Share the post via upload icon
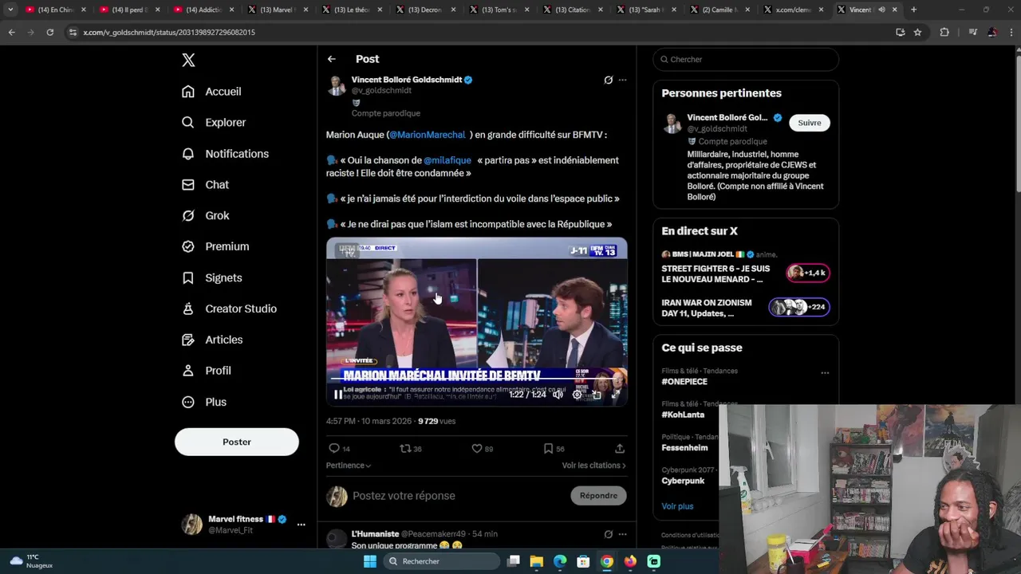The image size is (1021, 574). click(x=620, y=449)
